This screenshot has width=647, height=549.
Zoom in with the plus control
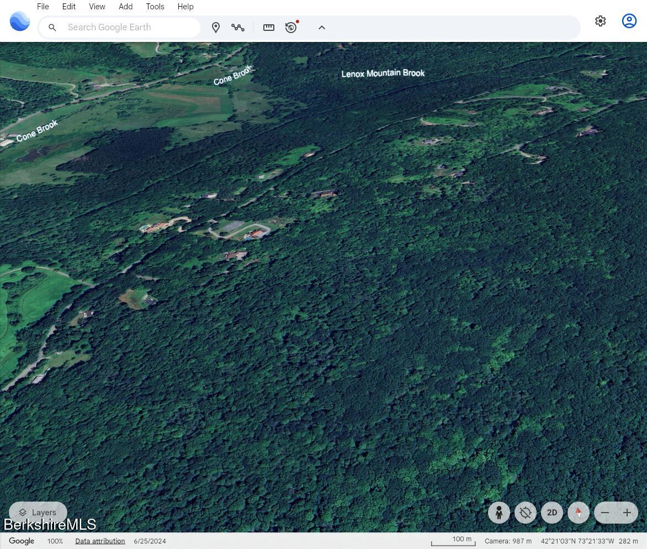[x=628, y=513]
